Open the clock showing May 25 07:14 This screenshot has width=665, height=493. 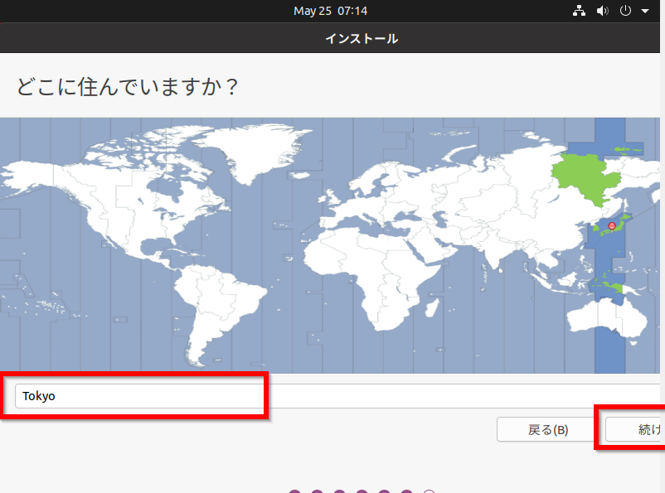click(x=330, y=11)
